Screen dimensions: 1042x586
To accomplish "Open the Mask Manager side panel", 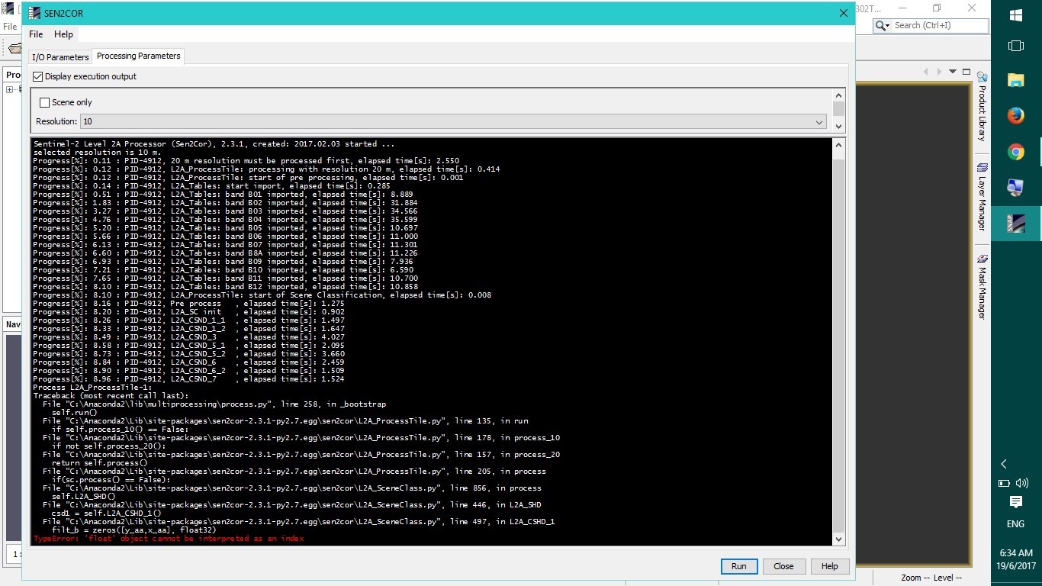I will coord(982,287).
